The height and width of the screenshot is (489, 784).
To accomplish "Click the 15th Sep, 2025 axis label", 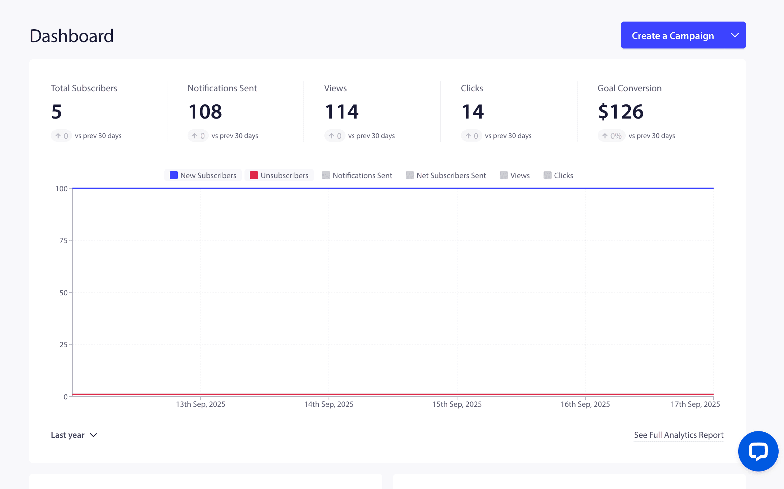I will point(457,404).
